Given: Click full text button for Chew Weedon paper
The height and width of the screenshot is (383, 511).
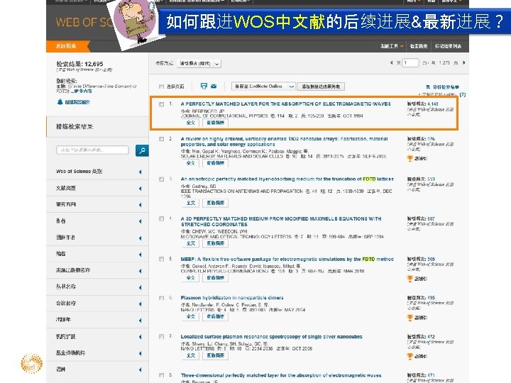Looking at the screenshot, I should click(x=191, y=243).
